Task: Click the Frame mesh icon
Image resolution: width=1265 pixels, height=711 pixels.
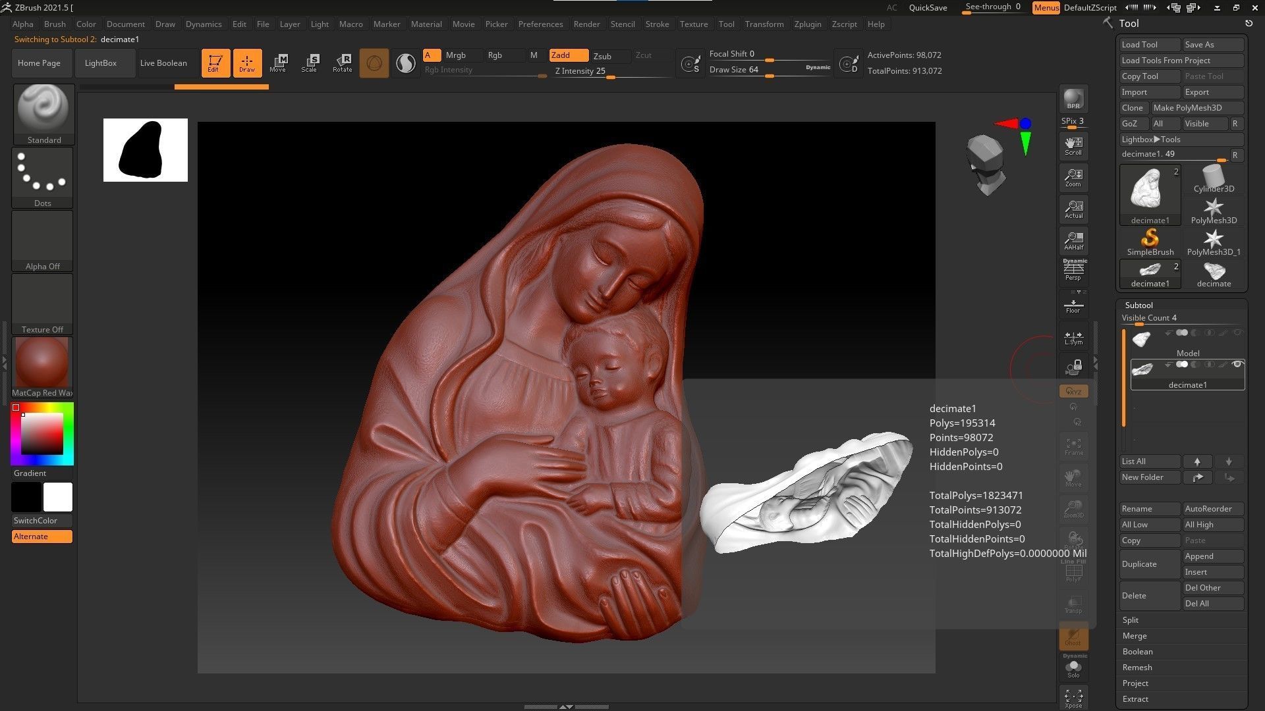Action: click(x=1073, y=447)
